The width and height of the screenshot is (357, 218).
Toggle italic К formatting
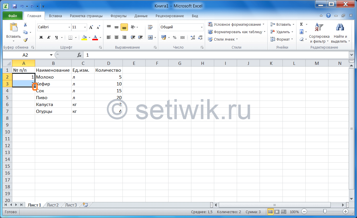tap(49, 37)
